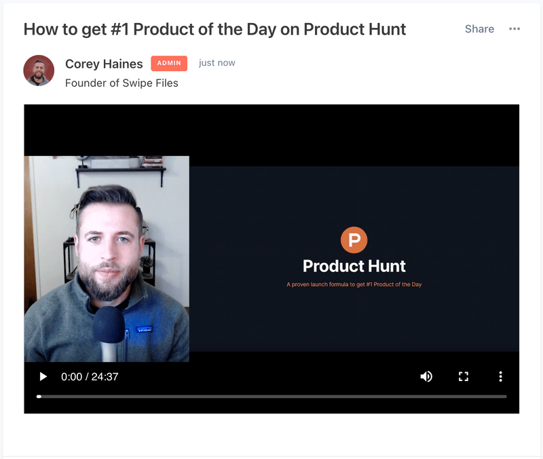The image size is (543, 459).
Task: Click the 'just now' timestamp
Action: [217, 63]
